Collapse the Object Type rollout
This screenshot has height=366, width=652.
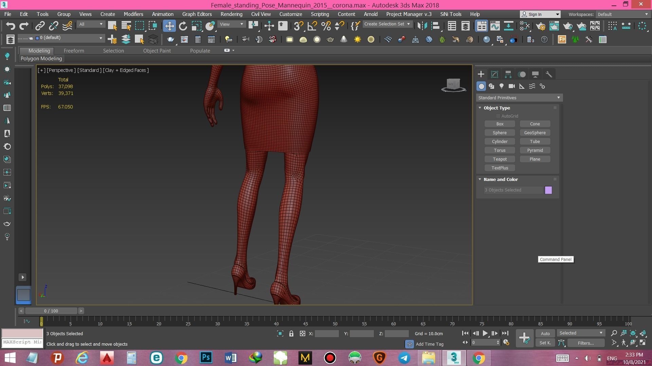[x=480, y=108]
